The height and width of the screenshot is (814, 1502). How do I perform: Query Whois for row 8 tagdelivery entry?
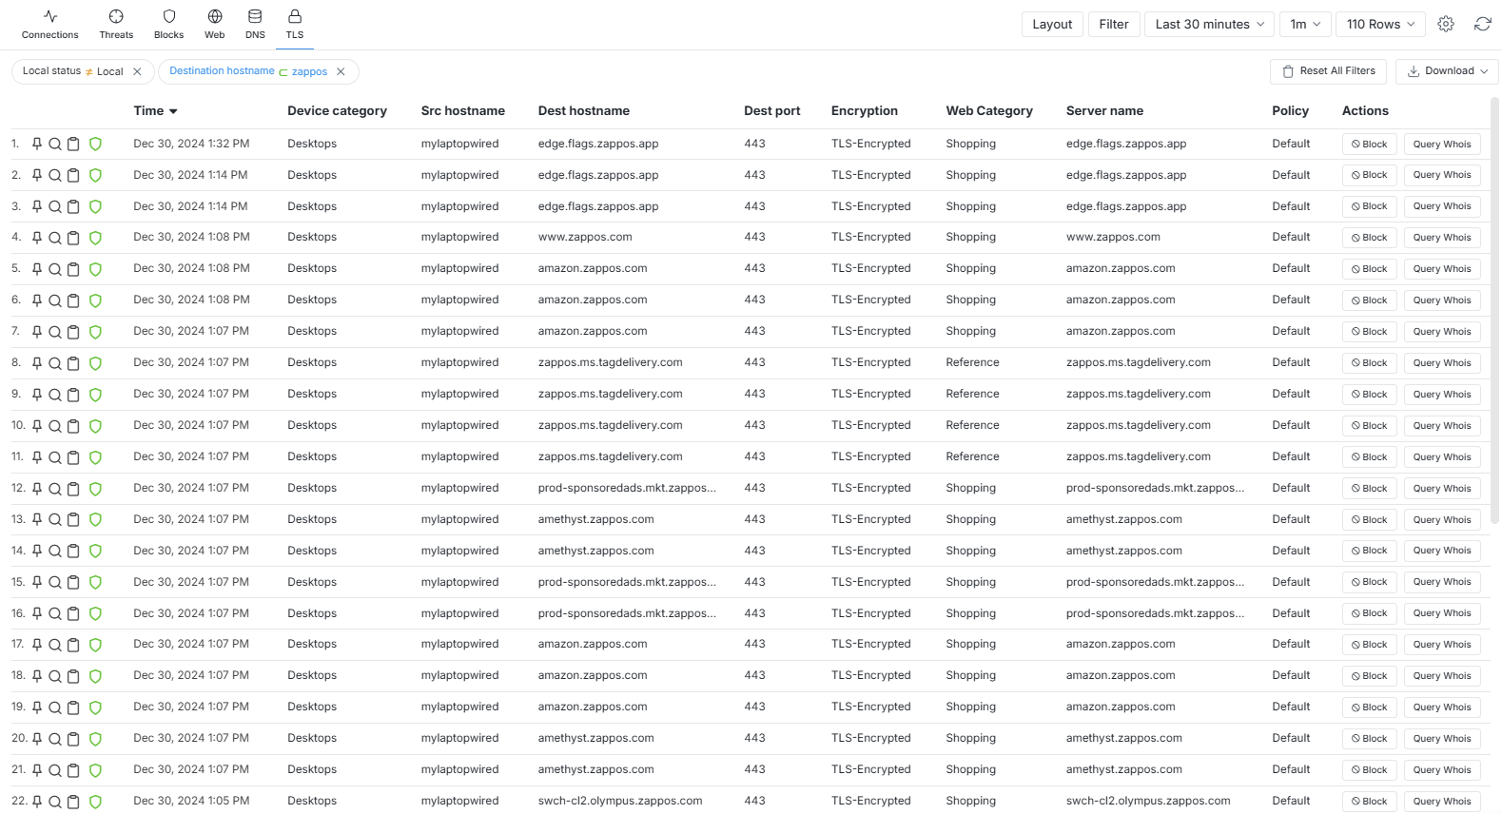point(1442,363)
